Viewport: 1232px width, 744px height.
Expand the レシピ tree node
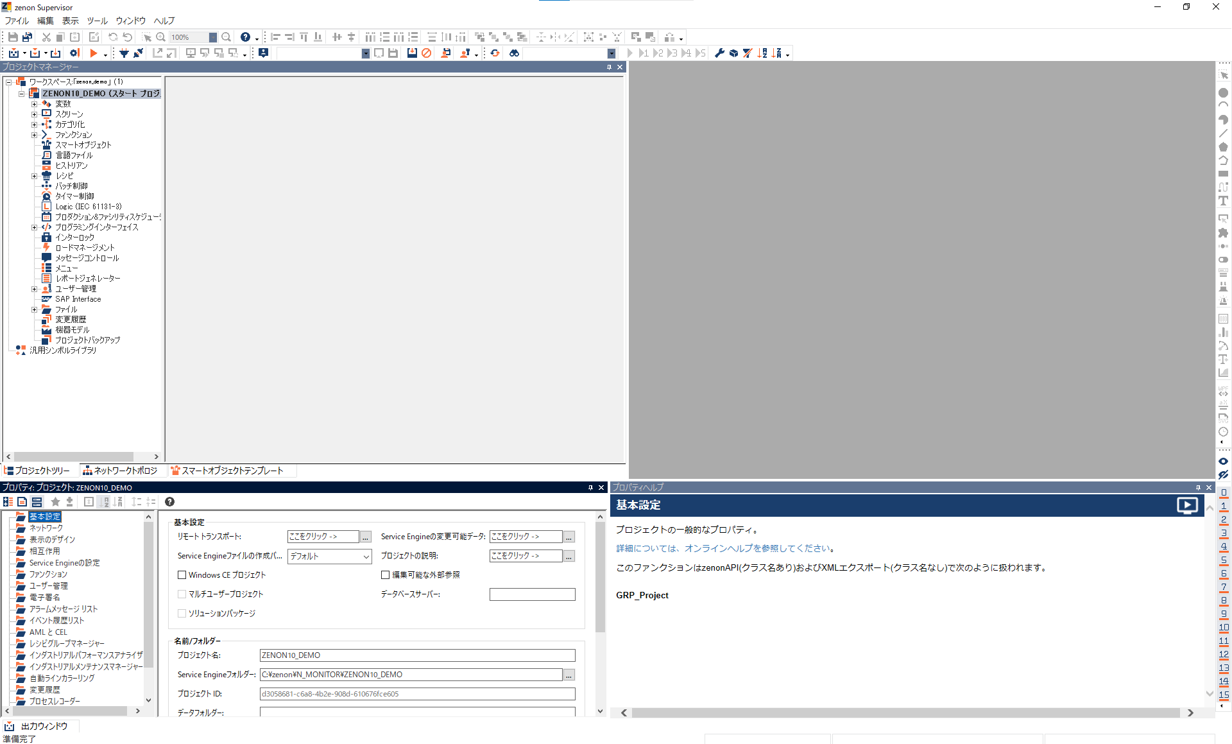coord(35,176)
